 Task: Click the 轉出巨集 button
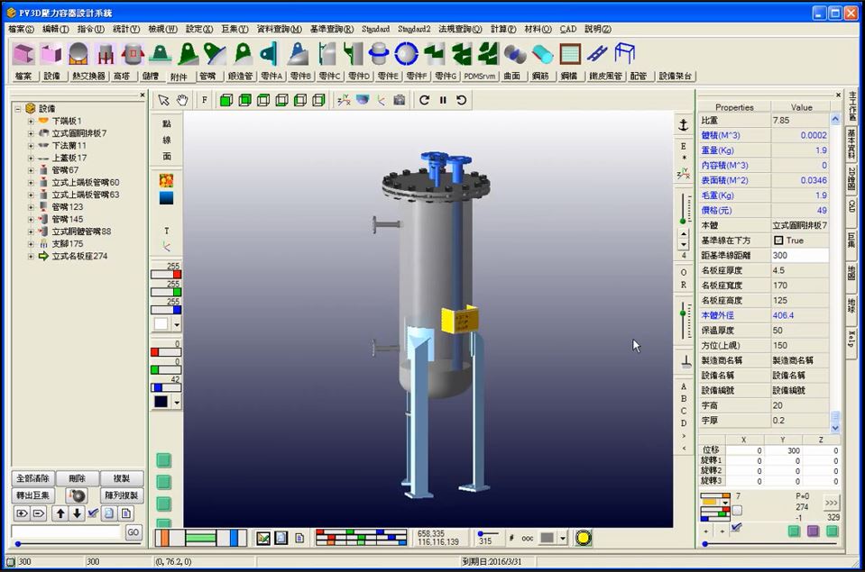click(x=32, y=495)
